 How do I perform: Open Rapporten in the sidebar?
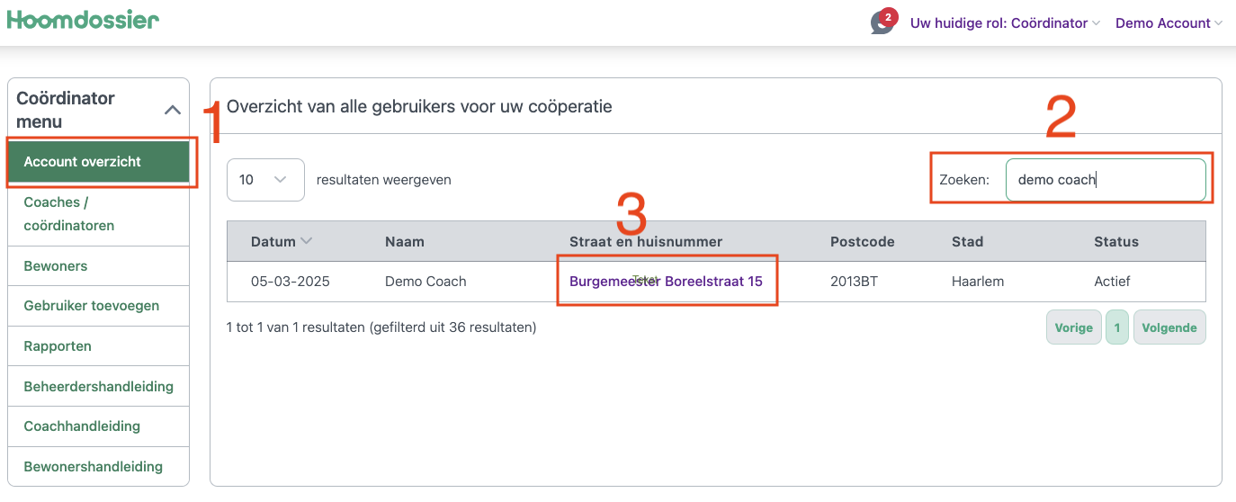[58, 346]
